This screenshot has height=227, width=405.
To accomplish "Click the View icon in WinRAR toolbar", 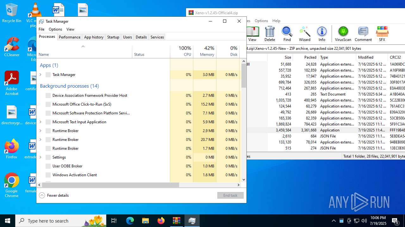I will (252, 34).
